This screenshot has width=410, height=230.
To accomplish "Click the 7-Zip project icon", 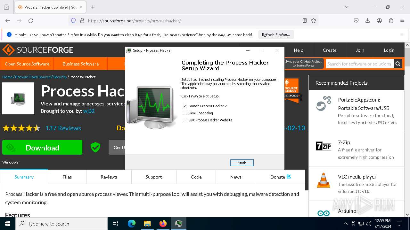I will (x=324, y=146).
